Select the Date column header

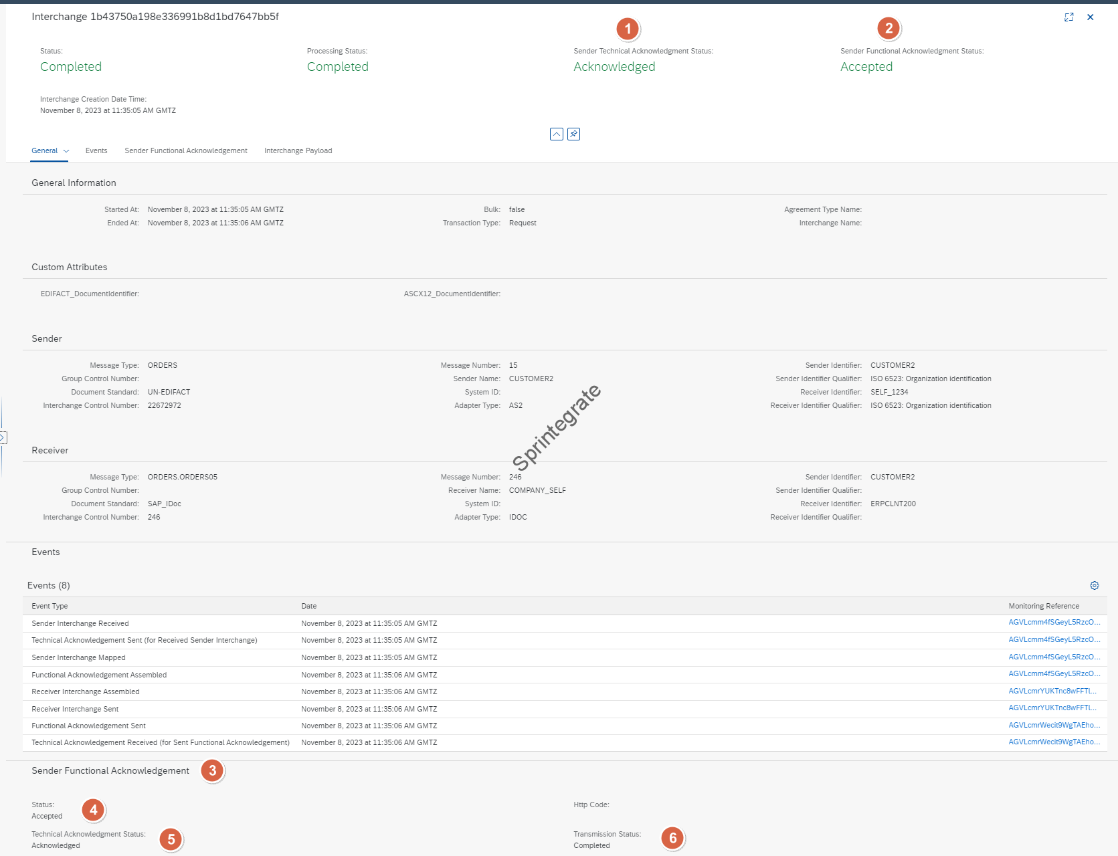[309, 607]
